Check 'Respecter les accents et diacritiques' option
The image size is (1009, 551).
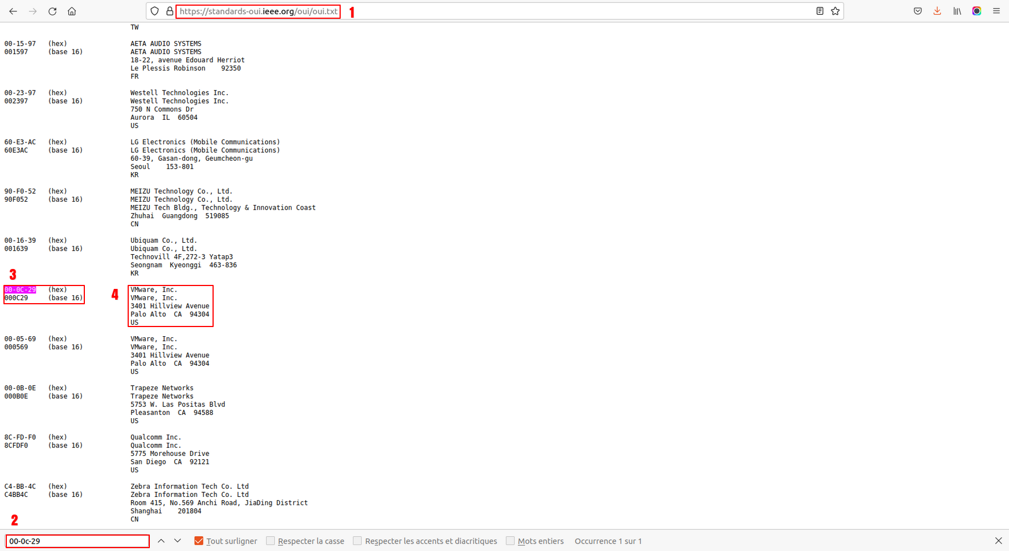tap(357, 541)
